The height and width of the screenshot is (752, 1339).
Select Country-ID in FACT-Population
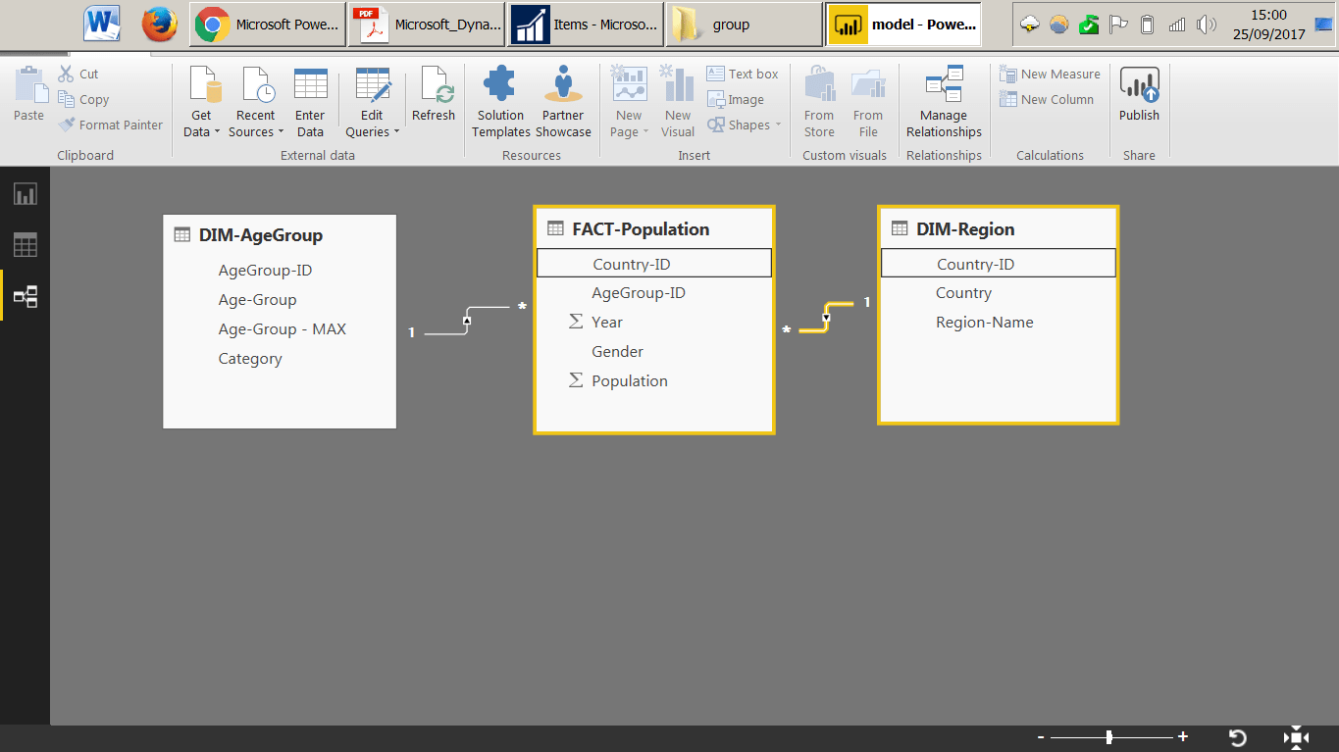[x=654, y=263]
